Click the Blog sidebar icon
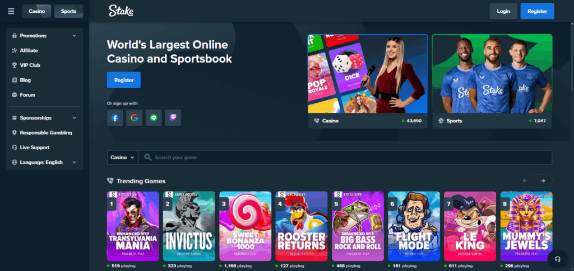This screenshot has width=574, height=271. 15,80
